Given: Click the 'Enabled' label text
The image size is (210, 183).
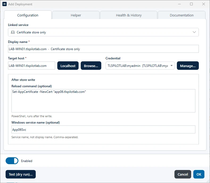Looking at the screenshot, I should coord(27,161).
